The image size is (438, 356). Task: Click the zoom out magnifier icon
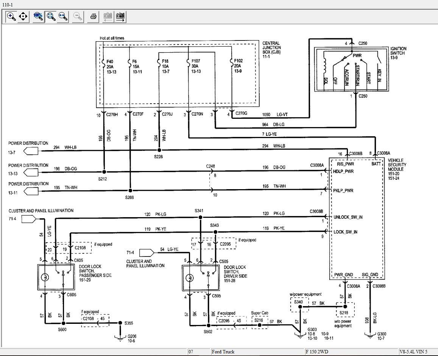[x=78, y=16]
